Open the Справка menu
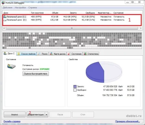The width and height of the screenshot is (145, 125). (32, 8)
